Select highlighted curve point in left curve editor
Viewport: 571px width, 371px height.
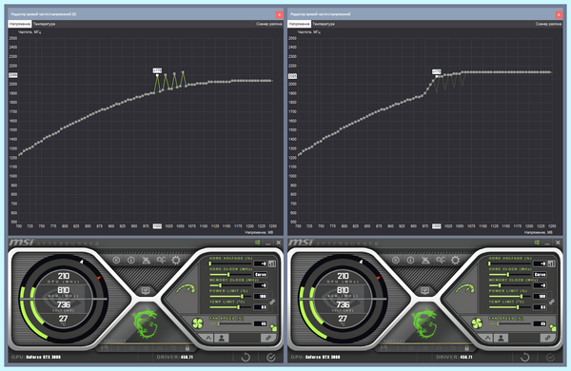point(157,75)
